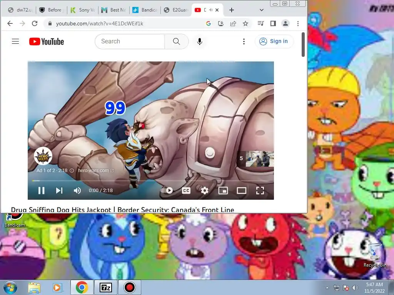Open YouTube guide hamburger menu
Screen dimensions: 394x295
pyautogui.click(x=15, y=41)
